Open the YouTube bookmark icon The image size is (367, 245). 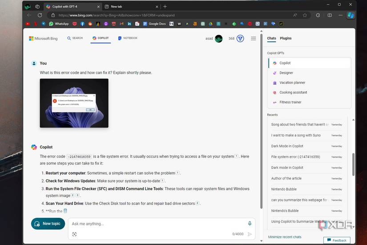click(28, 24)
